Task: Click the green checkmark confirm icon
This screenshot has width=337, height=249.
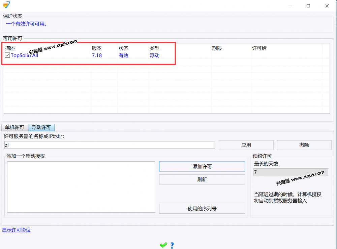Action: point(163,245)
